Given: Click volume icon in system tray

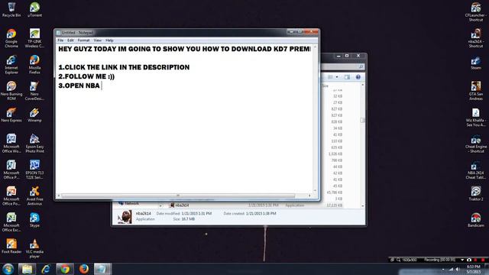Looking at the screenshot, I should point(458,269).
